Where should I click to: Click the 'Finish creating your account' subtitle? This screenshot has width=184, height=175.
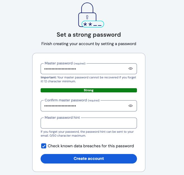click(88, 44)
